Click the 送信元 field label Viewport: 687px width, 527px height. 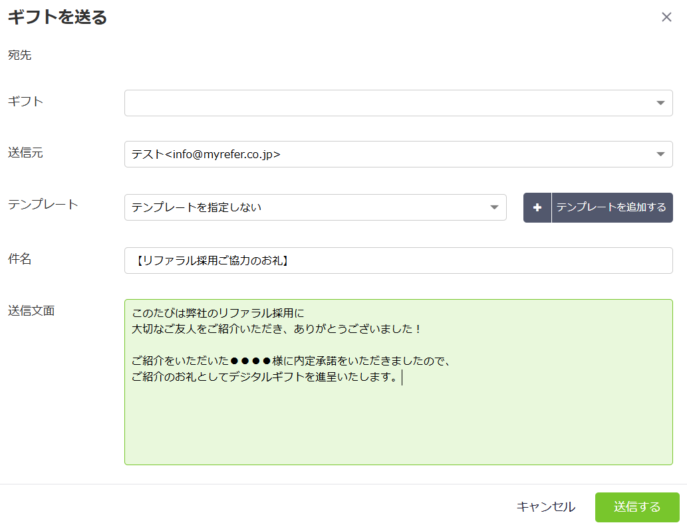25,153
